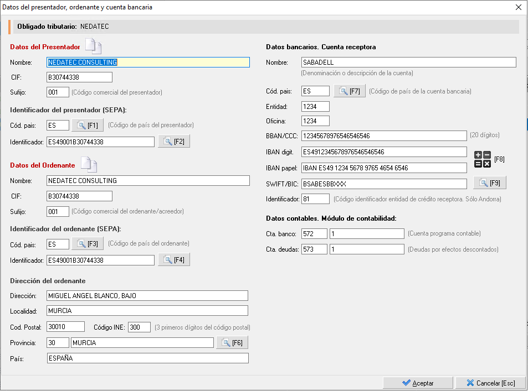Open presenter country code search [F1]
528x391 pixels.
click(88, 126)
